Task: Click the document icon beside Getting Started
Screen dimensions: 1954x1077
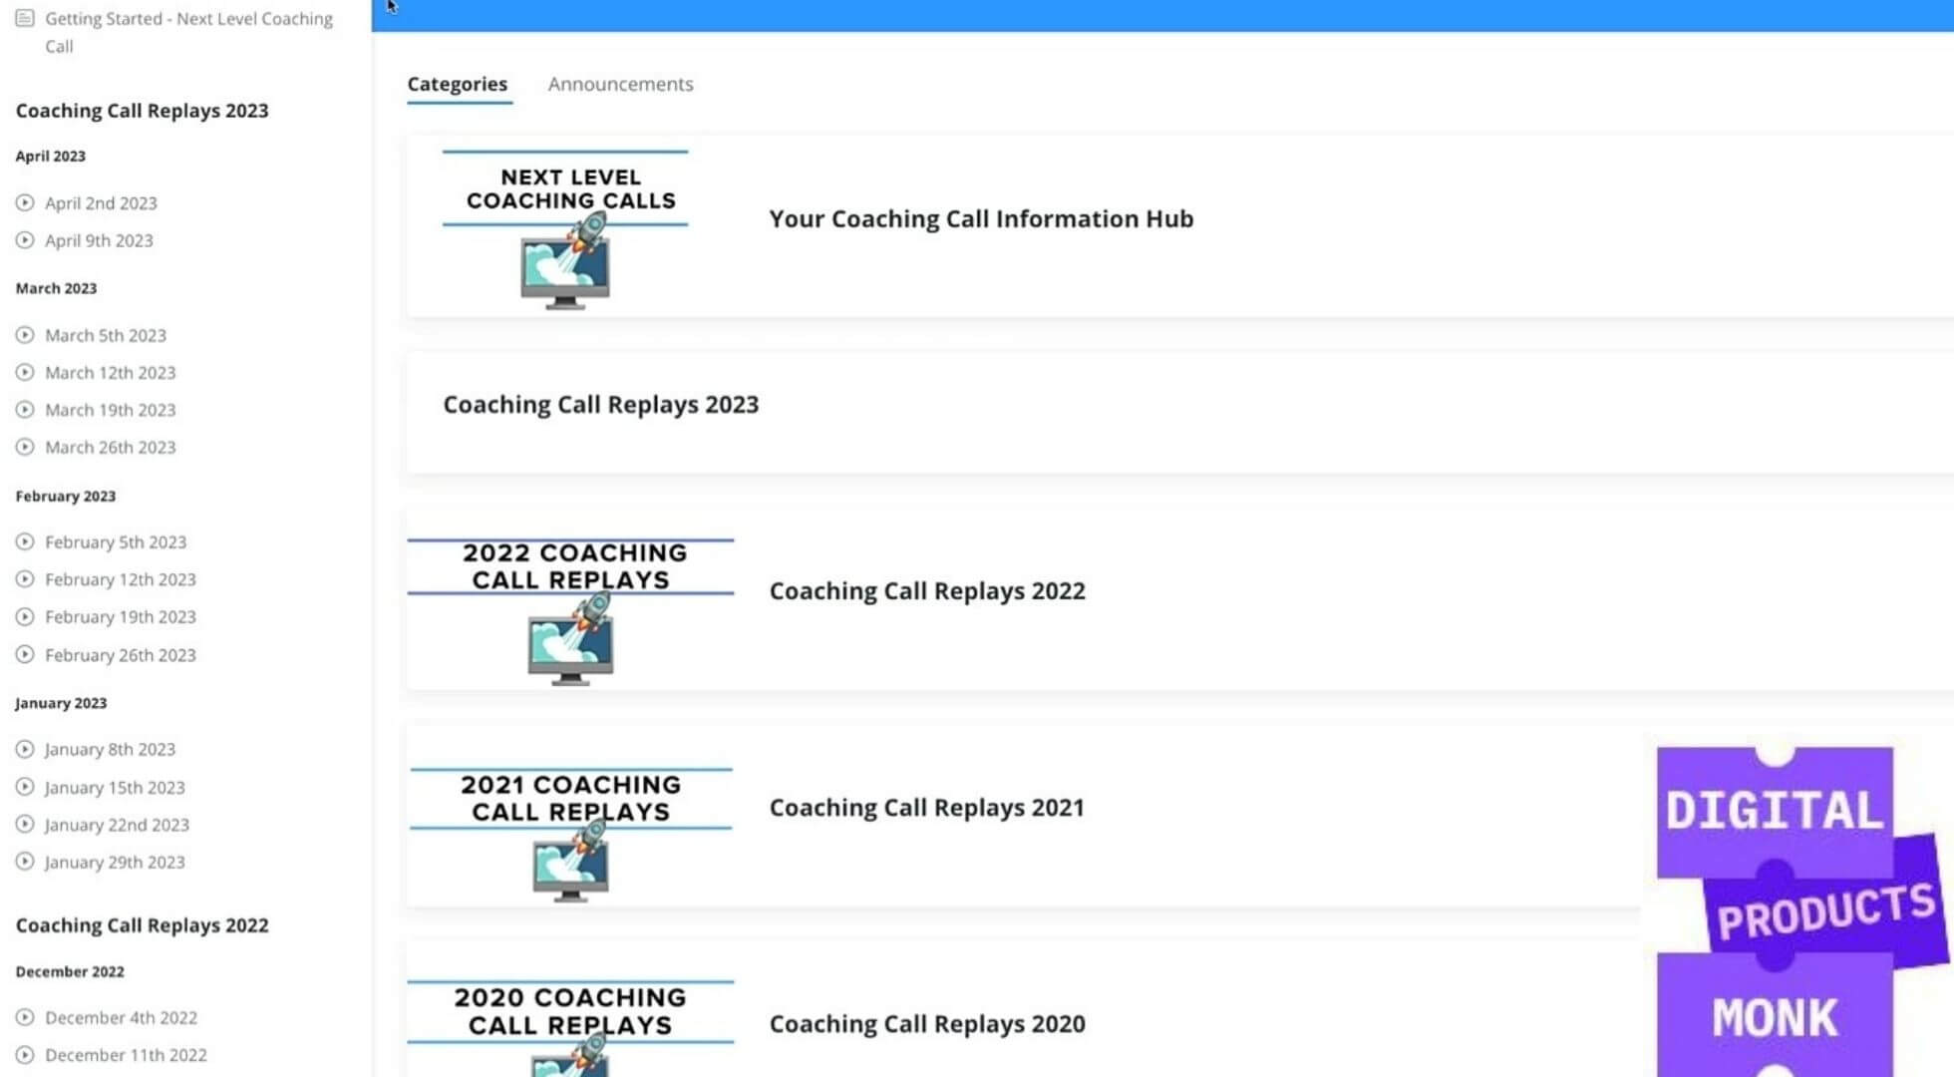Action: [x=25, y=18]
